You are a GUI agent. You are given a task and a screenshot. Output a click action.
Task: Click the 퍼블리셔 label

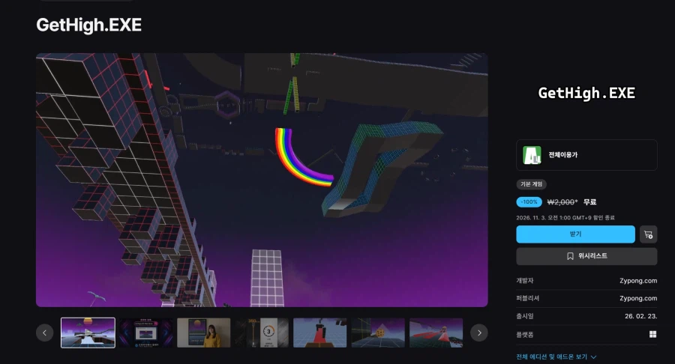[528, 298]
